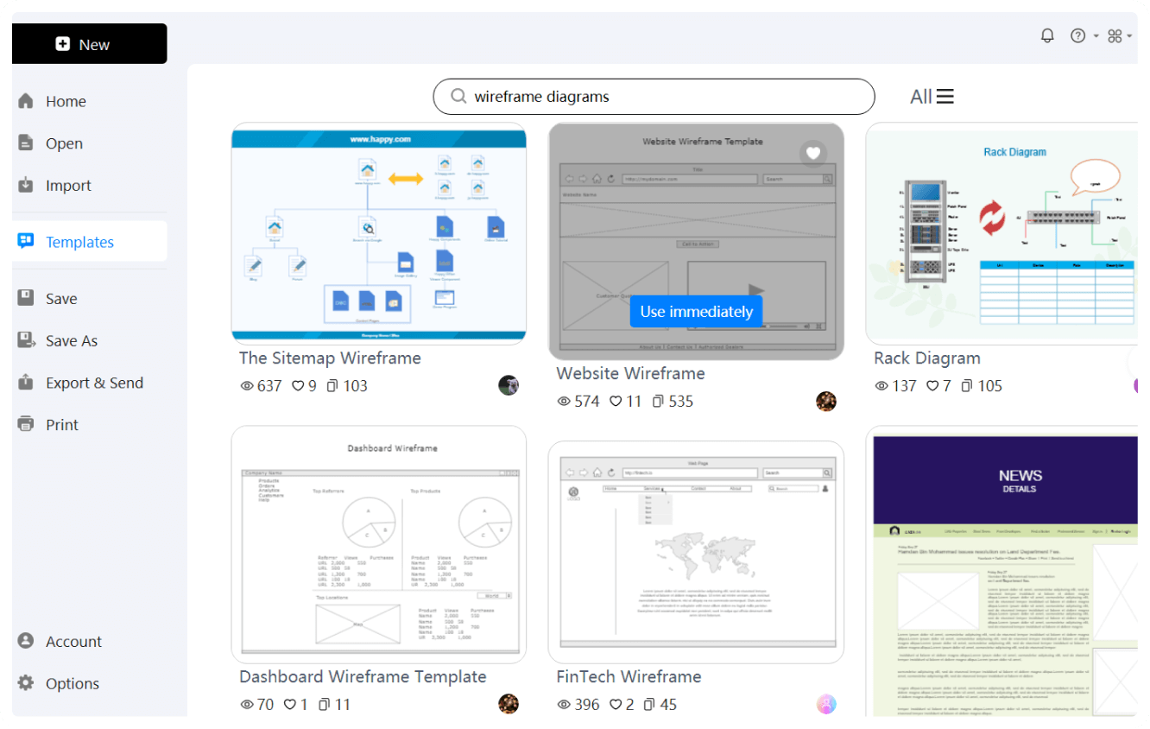Click Dashboard Wireframe Template copies icon
1150x729 pixels.
click(x=324, y=705)
